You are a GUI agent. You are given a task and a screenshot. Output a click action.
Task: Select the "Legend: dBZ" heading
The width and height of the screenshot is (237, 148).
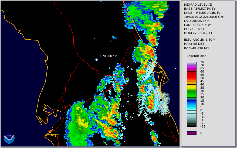click(197, 56)
